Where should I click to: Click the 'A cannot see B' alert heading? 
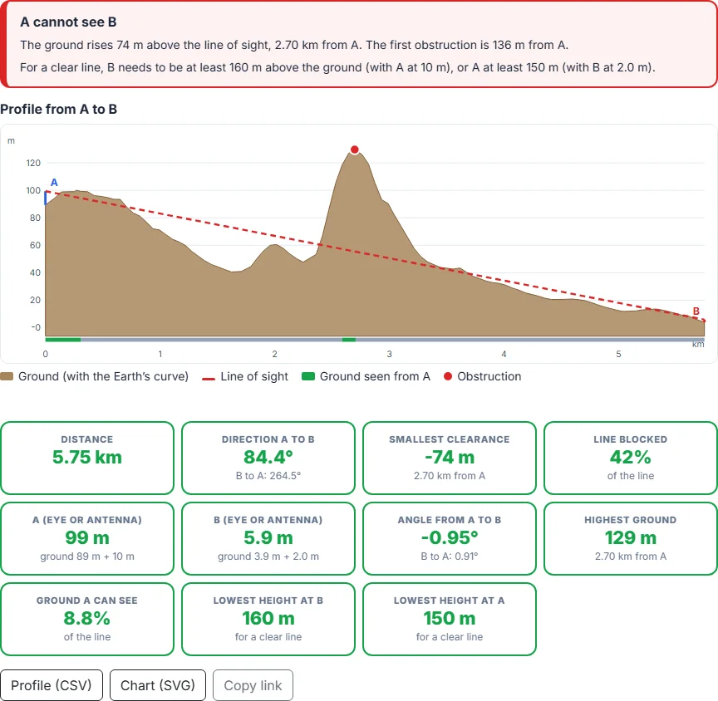pyautogui.click(x=68, y=22)
